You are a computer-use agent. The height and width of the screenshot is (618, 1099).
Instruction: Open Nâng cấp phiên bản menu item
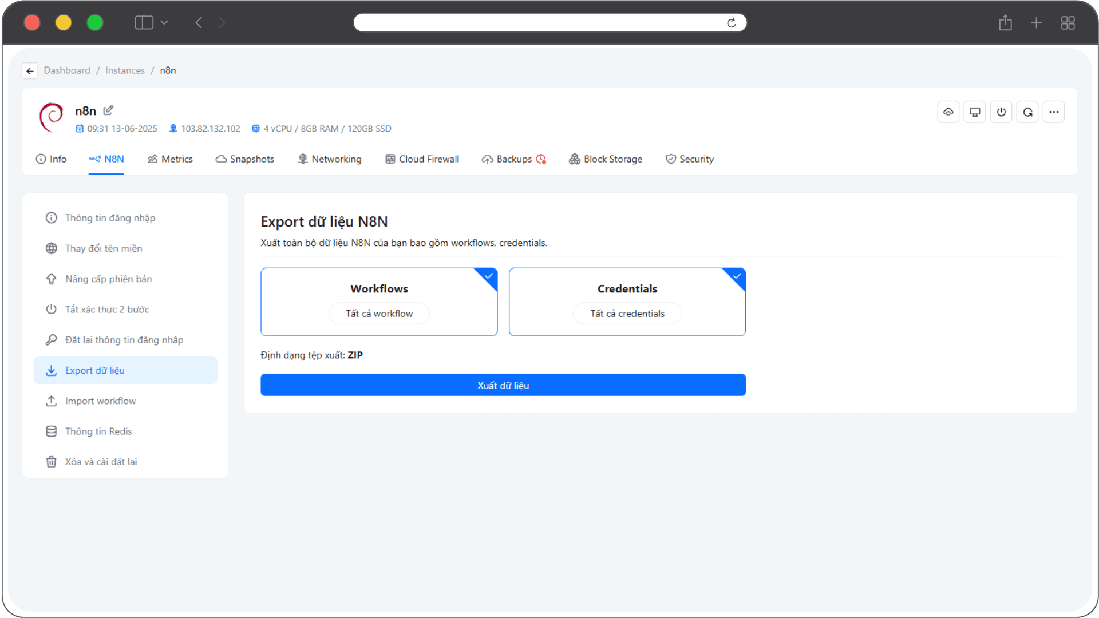click(125, 279)
